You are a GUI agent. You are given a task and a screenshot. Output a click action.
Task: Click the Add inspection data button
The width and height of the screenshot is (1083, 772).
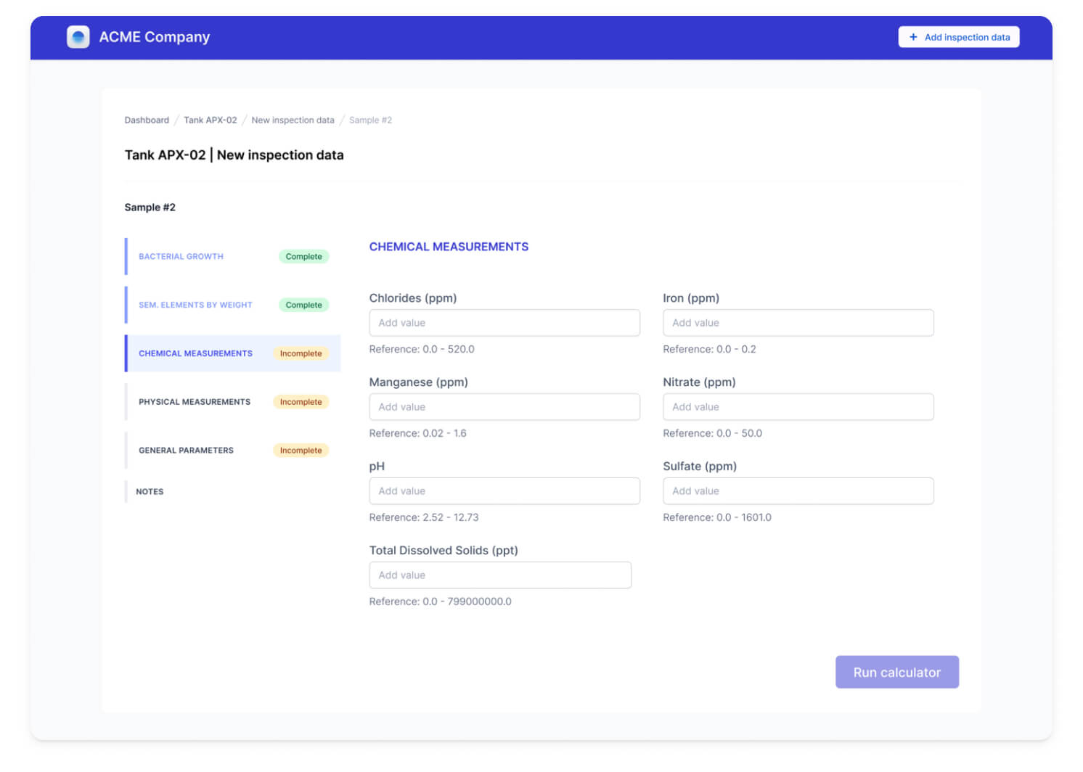coord(959,37)
